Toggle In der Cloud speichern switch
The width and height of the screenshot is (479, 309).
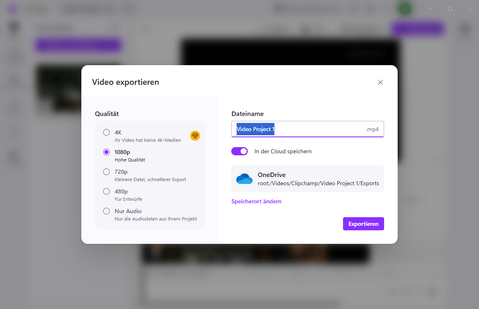(x=239, y=151)
